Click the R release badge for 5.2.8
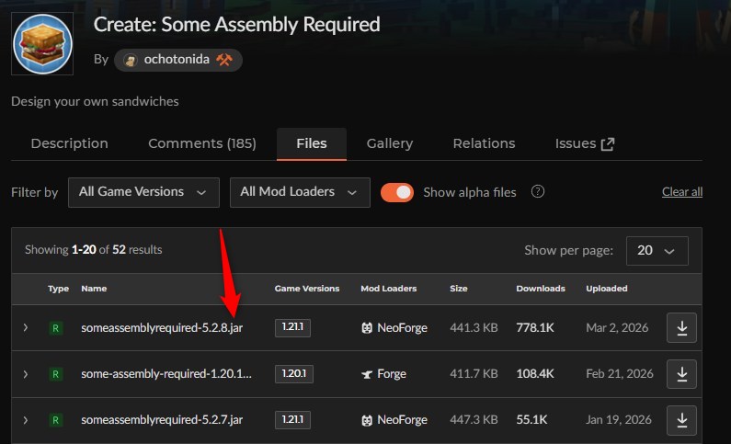The image size is (731, 444). point(55,328)
